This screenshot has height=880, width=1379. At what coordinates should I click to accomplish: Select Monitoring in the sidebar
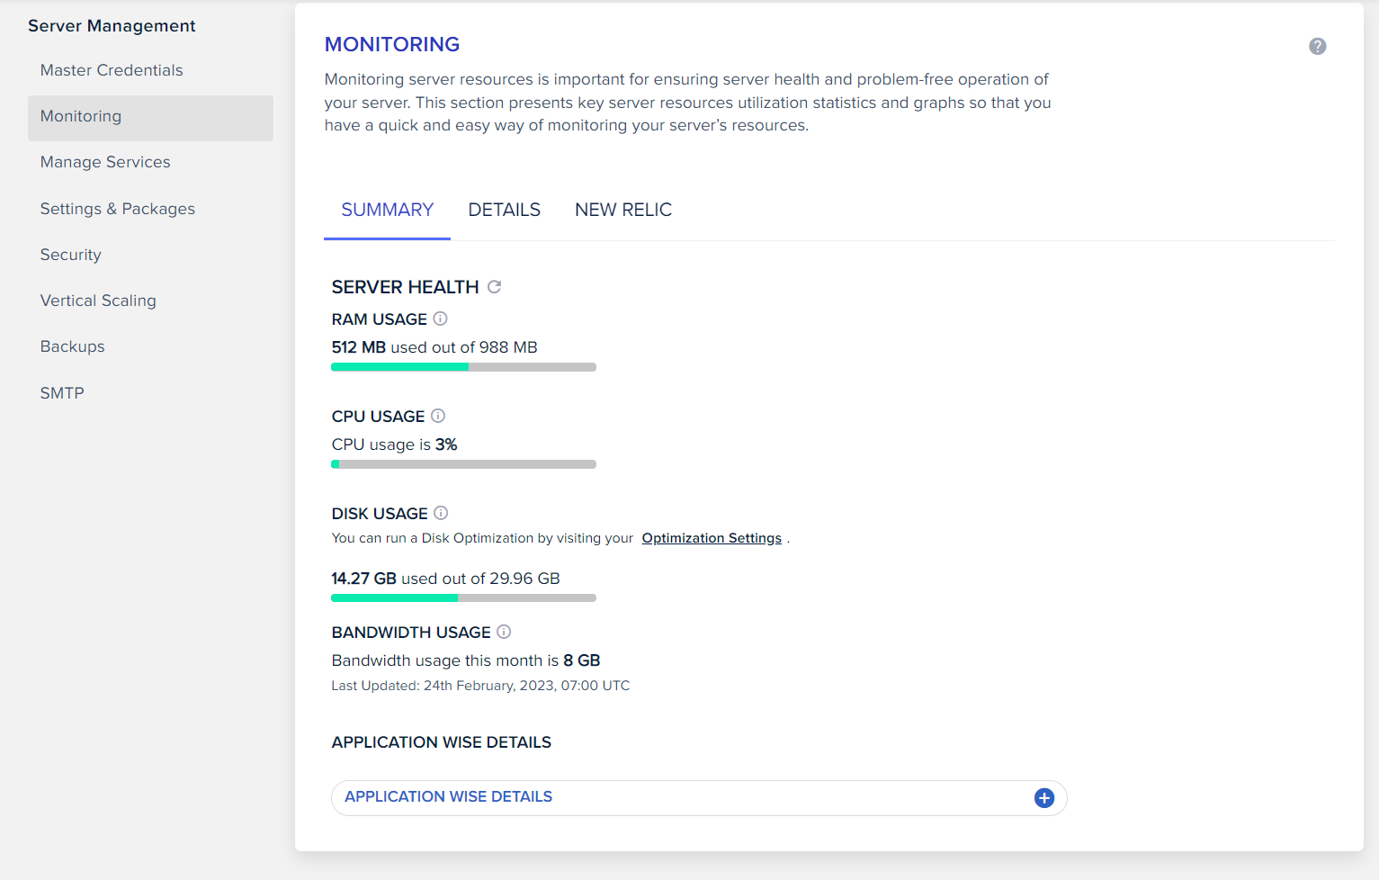[150, 117]
